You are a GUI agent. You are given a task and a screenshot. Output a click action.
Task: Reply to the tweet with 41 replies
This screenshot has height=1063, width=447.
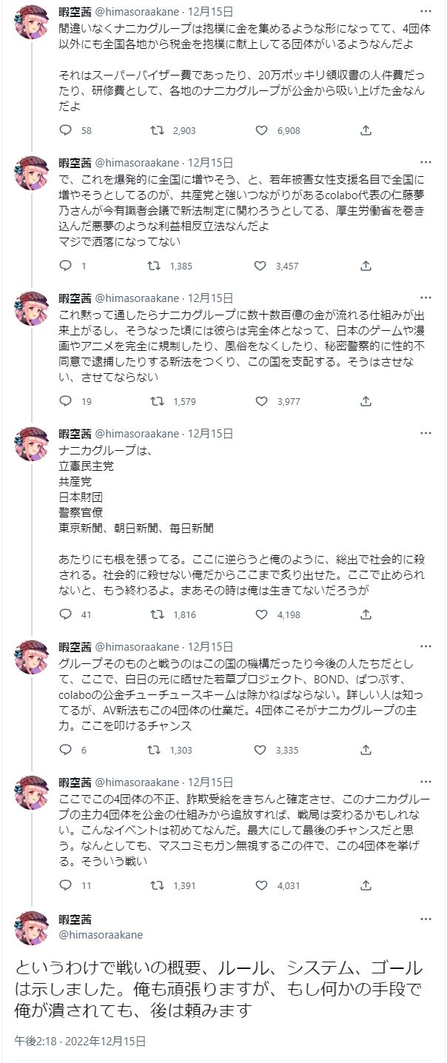[x=65, y=614]
